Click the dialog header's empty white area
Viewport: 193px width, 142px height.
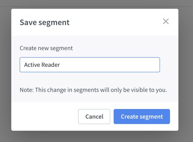[116, 22]
